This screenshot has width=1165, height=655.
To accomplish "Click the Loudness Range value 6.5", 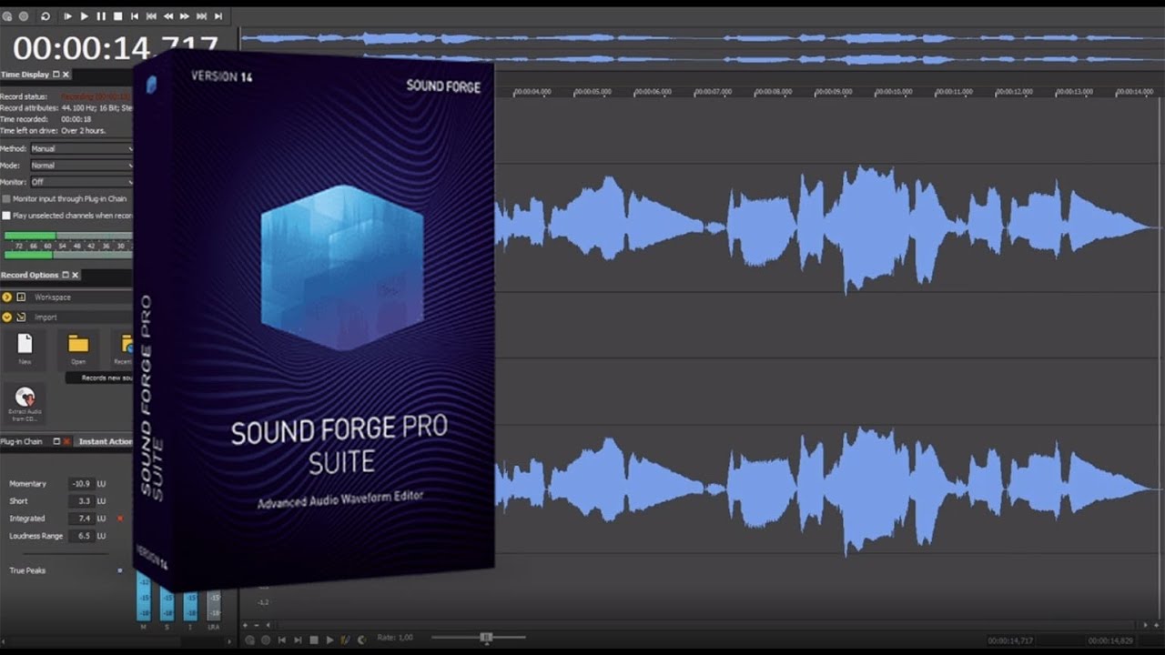I will [x=82, y=536].
